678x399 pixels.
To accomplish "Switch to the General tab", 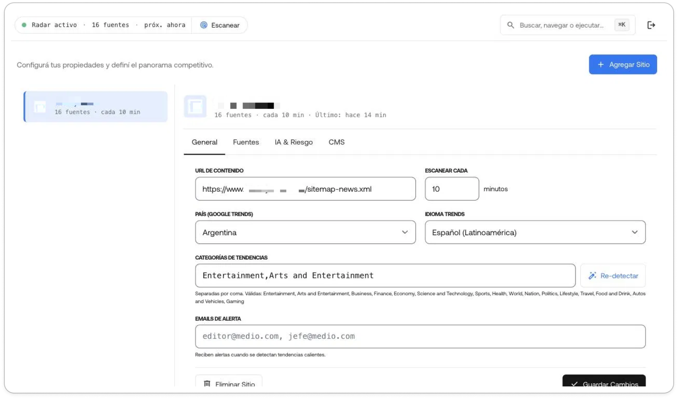I will pos(205,142).
